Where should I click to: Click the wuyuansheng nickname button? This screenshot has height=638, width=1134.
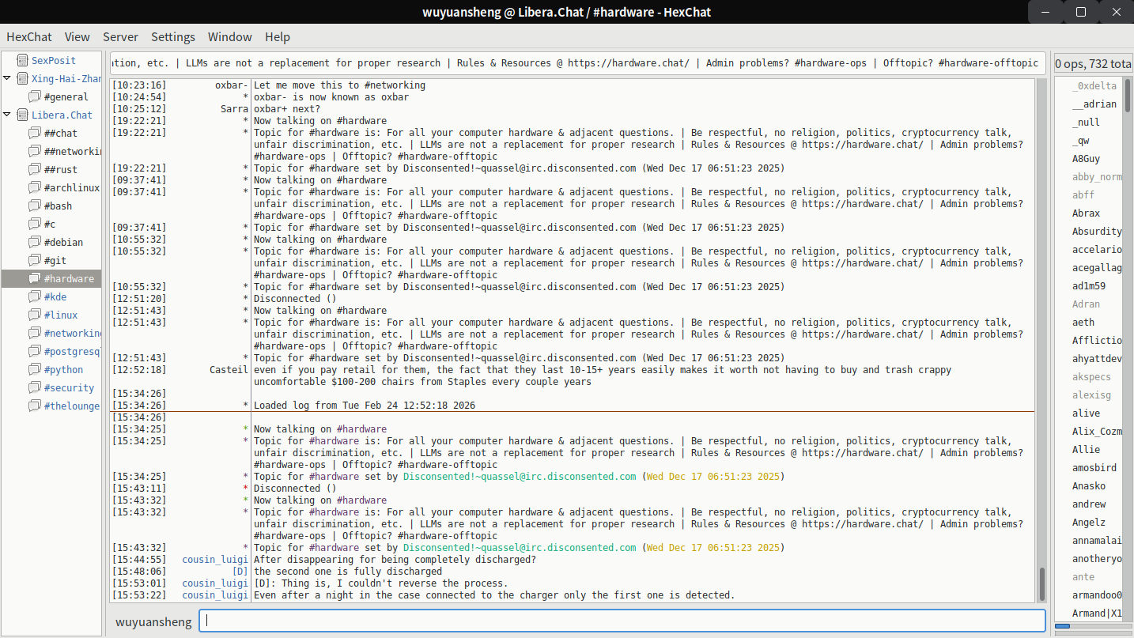coord(153,621)
